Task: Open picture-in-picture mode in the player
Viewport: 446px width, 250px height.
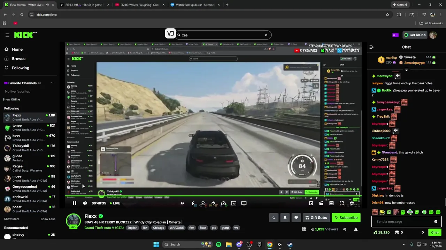Action: pos(234,203)
